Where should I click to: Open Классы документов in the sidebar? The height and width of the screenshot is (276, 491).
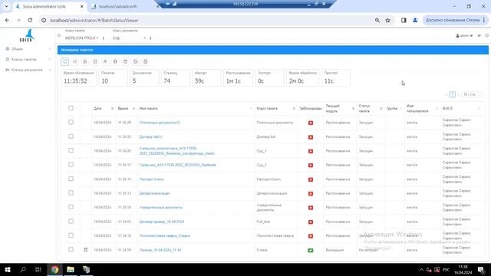point(28,70)
